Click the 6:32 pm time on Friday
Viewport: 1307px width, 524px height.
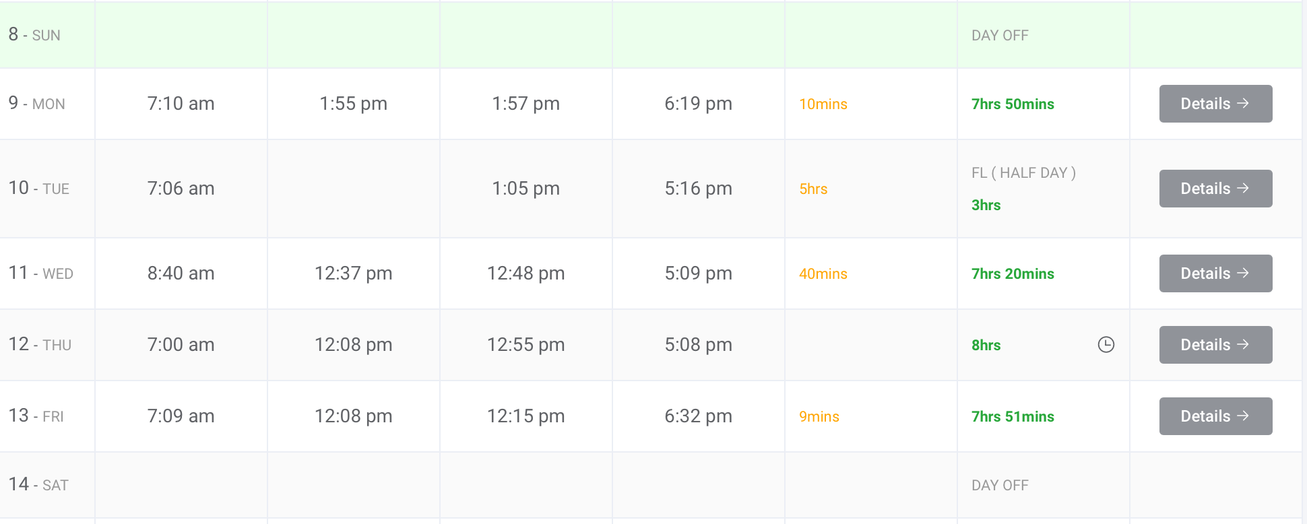pos(698,416)
